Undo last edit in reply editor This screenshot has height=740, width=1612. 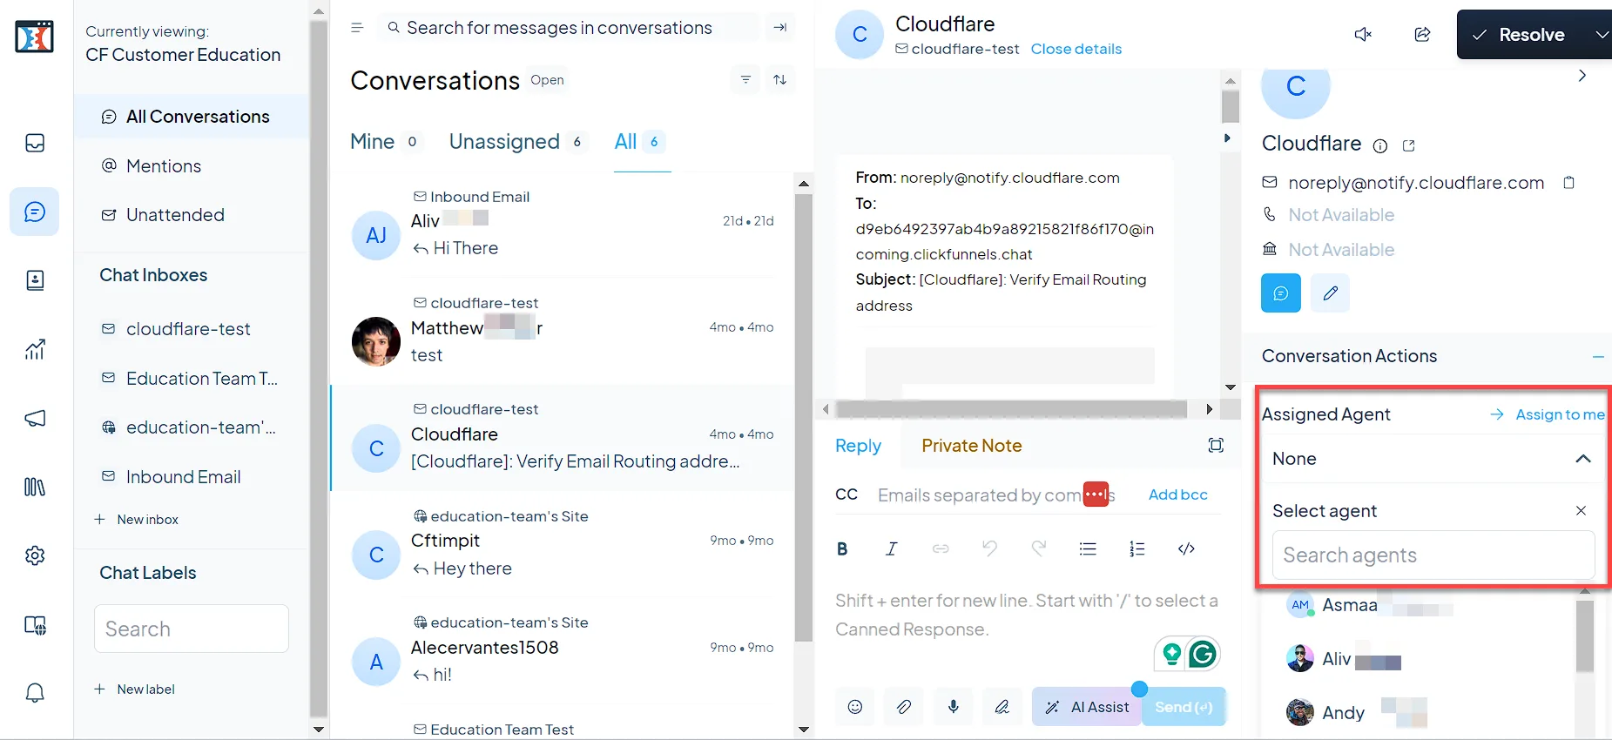click(989, 548)
